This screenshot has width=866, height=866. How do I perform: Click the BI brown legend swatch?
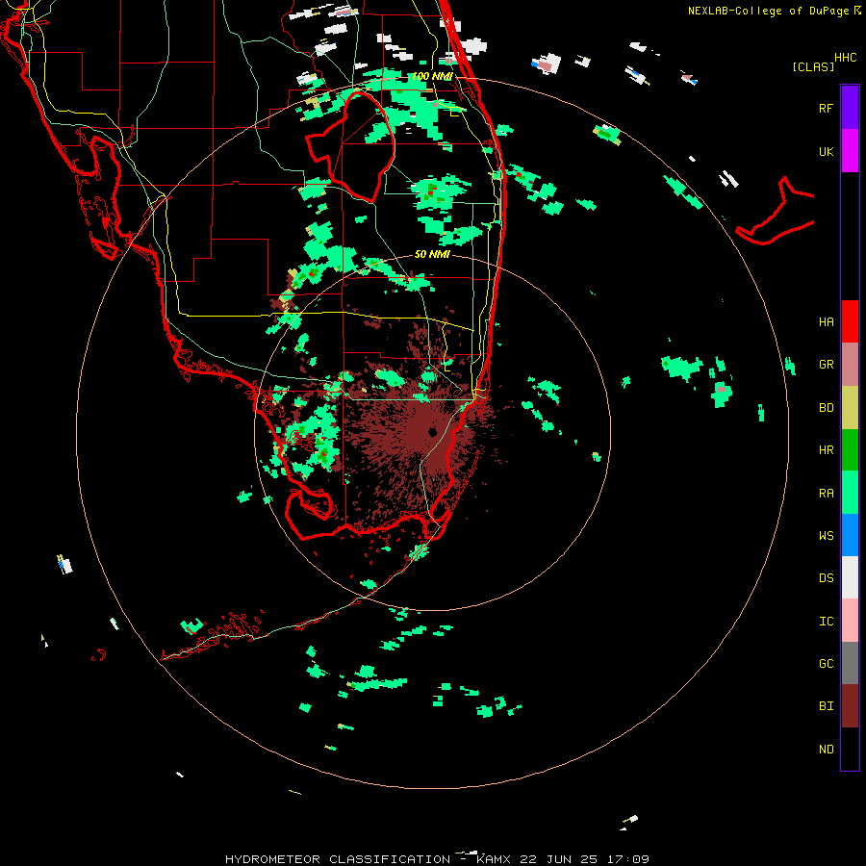(x=850, y=706)
